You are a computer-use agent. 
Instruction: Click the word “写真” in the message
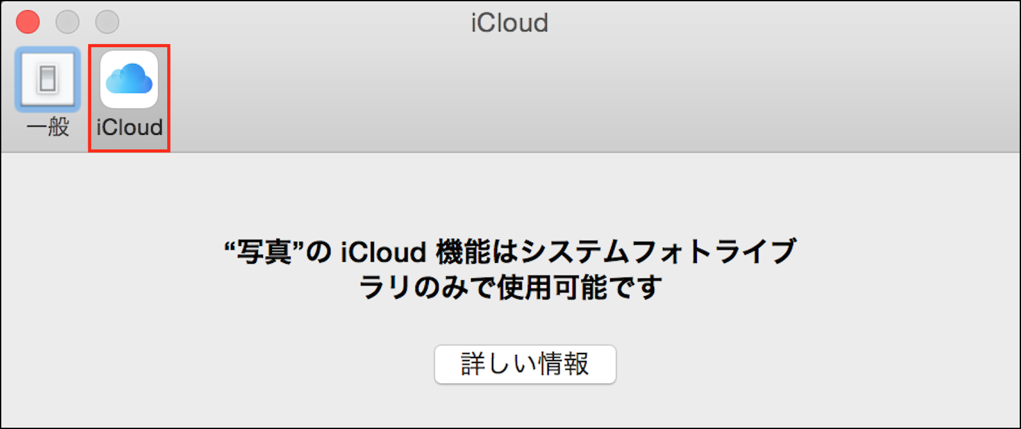tap(264, 252)
